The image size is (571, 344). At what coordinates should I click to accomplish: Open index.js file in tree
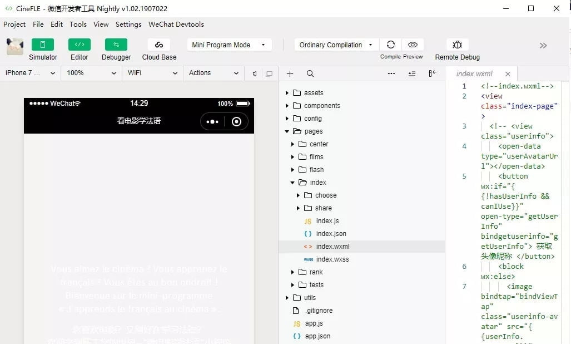tap(327, 221)
